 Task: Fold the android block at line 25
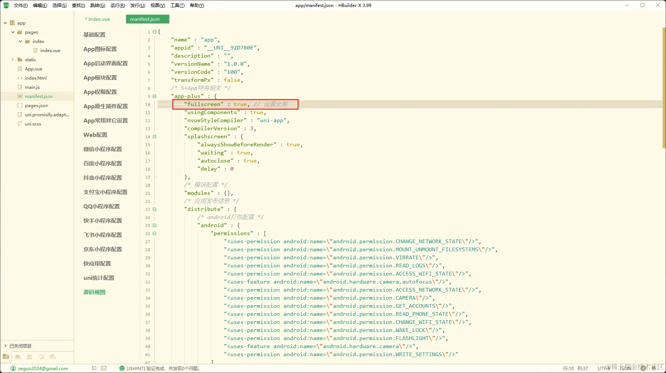click(x=155, y=226)
